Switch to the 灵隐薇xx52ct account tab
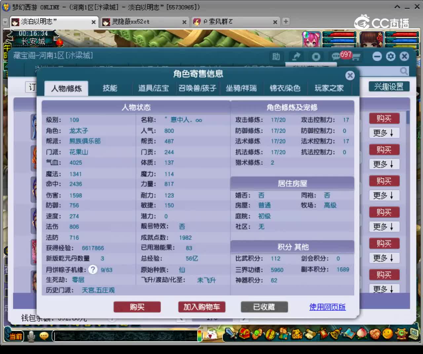This screenshot has height=354, width=423. (x=144, y=22)
